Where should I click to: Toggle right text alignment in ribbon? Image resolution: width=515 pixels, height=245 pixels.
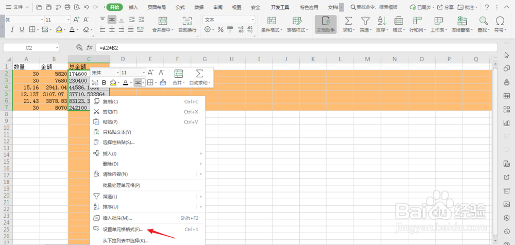[122, 29]
